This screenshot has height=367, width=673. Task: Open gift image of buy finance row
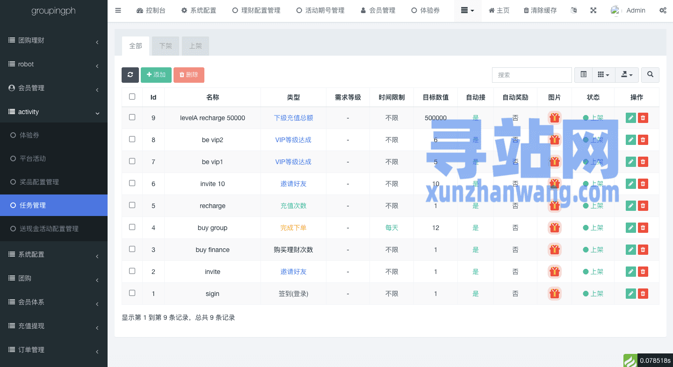[x=555, y=250]
